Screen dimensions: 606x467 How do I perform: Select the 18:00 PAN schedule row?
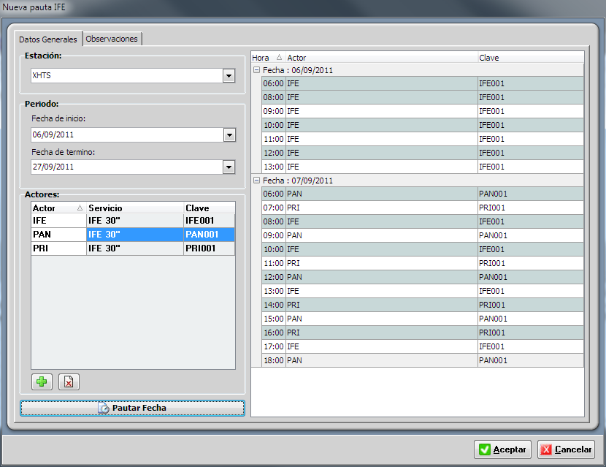pyautogui.click(x=423, y=360)
